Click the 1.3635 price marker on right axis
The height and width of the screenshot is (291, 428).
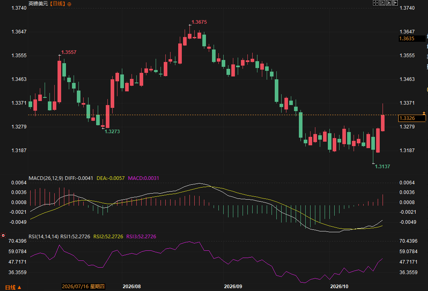(412, 39)
